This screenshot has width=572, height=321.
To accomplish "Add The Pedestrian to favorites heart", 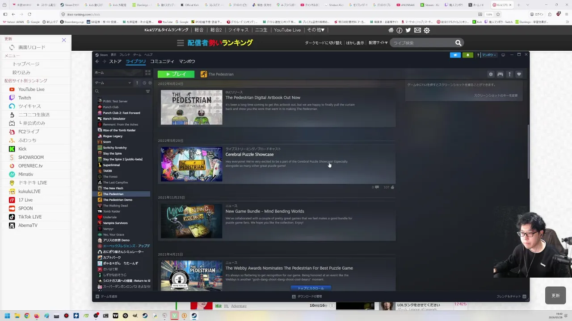I will coord(519,74).
